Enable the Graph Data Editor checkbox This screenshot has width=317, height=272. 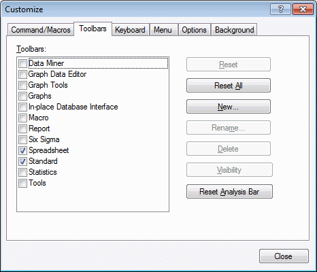[x=22, y=74]
